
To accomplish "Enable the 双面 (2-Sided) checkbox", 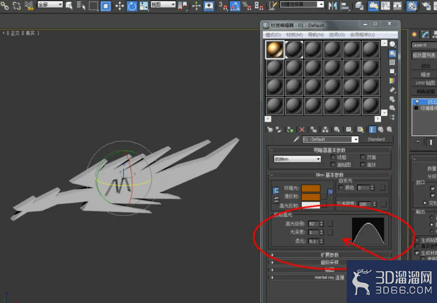I will [x=362, y=157].
